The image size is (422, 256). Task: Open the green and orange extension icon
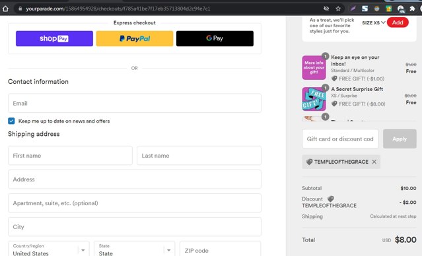pyautogui.click(x=388, y=9)
